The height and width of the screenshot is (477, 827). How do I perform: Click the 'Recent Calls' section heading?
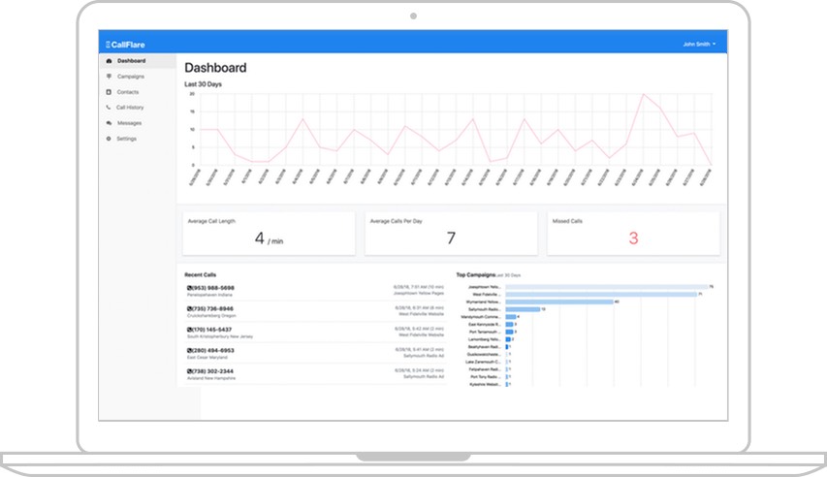click(x=201, y=275)
